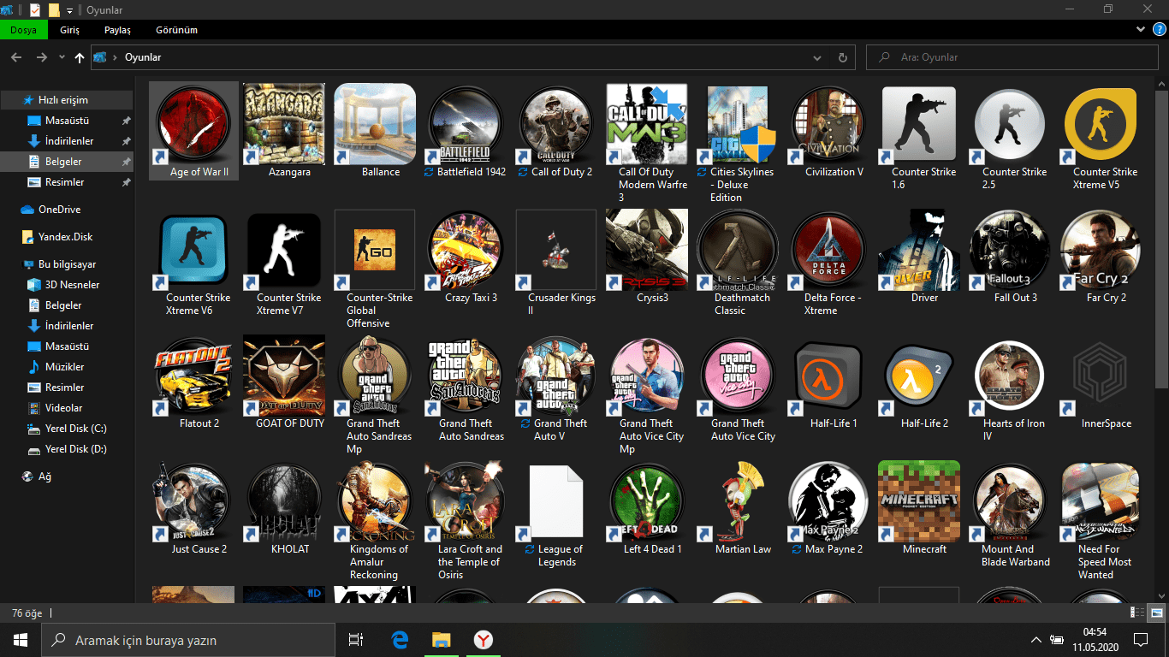The height and width of the screenshot is (657, 1169).
Task: Select the Fall Out 3 icon
Action: [x=1010, y=250]
